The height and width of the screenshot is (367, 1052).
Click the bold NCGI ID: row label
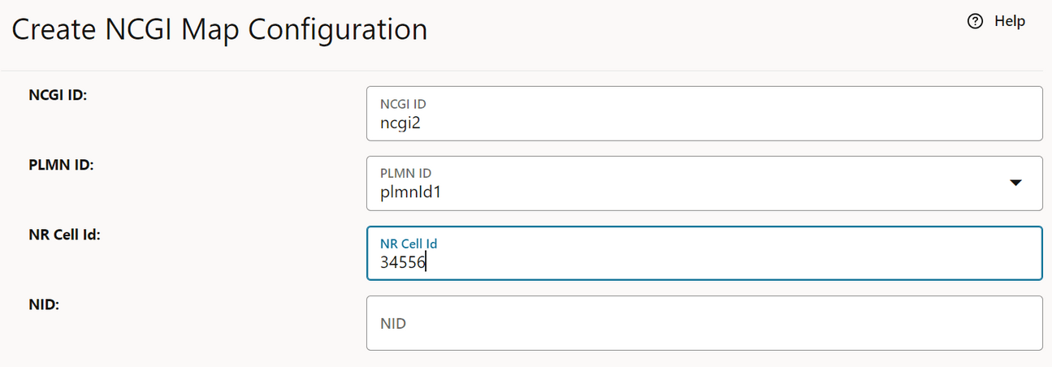tap(58, 95)
